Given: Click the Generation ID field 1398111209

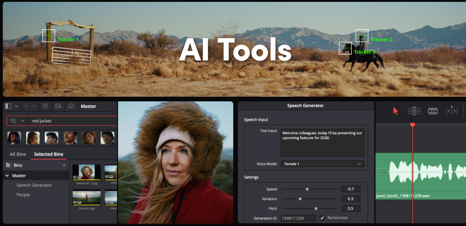Looking at the screenshot, I should (298, 218).
